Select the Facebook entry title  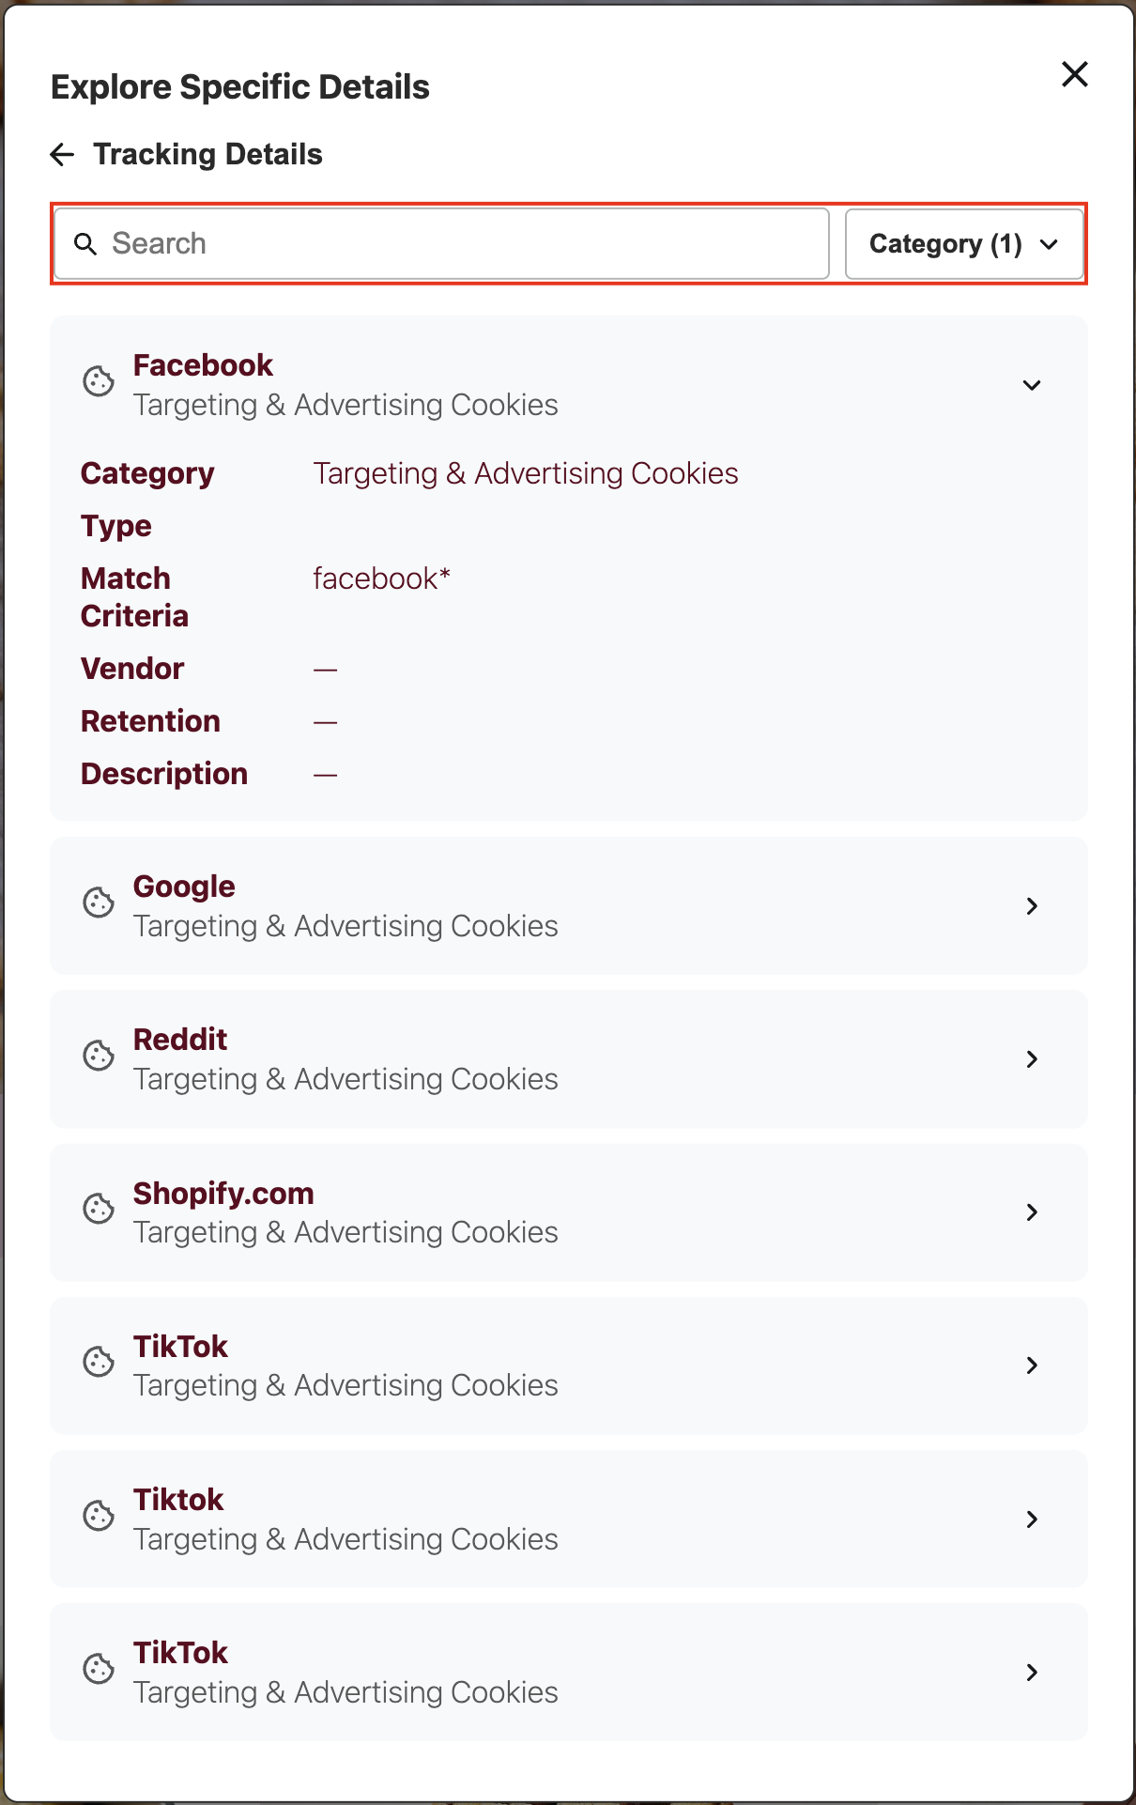pyautogui.click(x=203, y=365)
